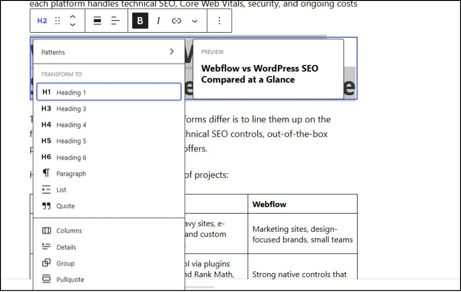Transform block to Heading 4

tap(109, 125)
